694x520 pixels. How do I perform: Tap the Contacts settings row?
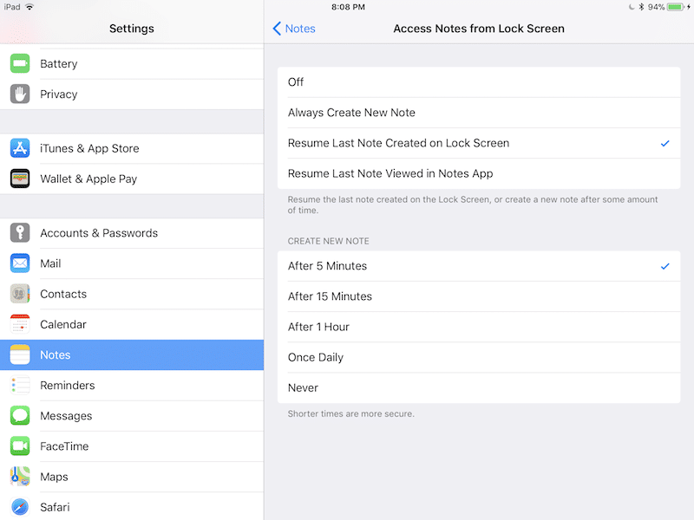click(132, 294)
